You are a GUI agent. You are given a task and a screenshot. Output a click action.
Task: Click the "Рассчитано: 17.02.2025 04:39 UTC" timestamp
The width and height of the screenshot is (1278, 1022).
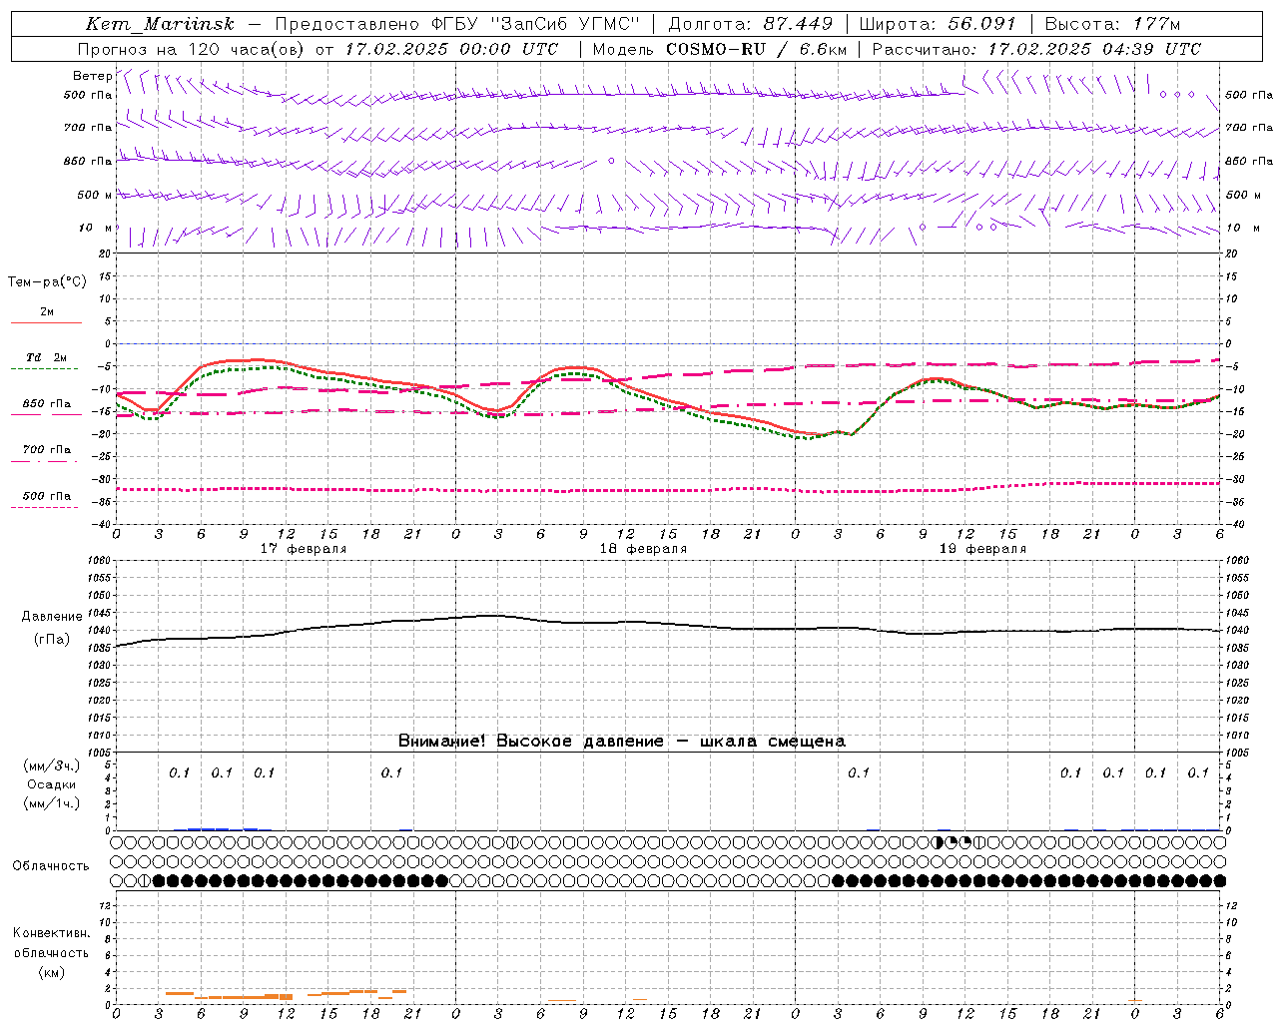(x=1036, y=49)
